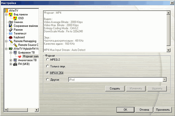The image size is (175, 116).
Task: Select the AVerTV root label
Action: 13,10
